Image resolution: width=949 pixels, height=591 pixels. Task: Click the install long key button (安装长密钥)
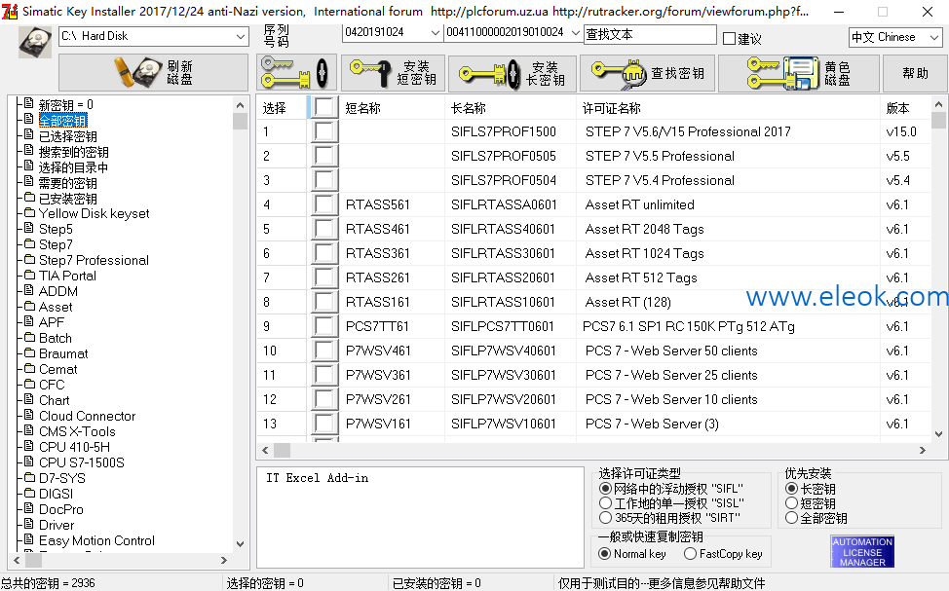point(512,73)
